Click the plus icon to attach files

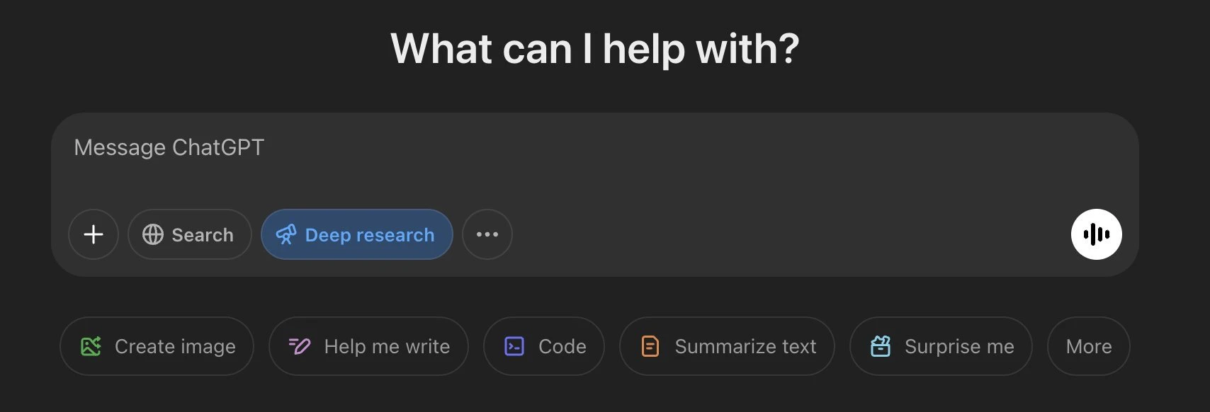94,234
